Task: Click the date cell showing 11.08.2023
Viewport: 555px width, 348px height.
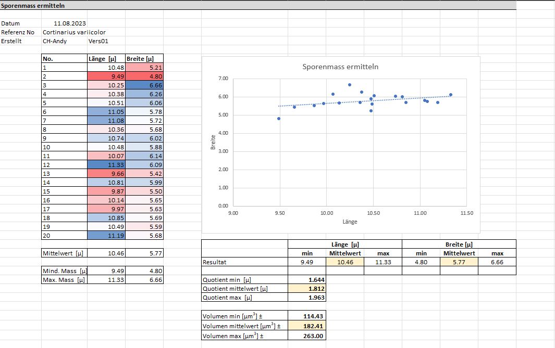Action: click(70, 23)
